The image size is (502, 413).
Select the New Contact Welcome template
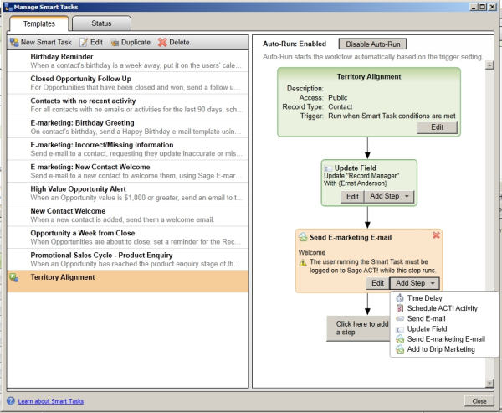pos(128,215)
